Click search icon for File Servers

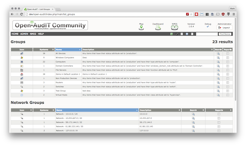click(x=218, y=70)
